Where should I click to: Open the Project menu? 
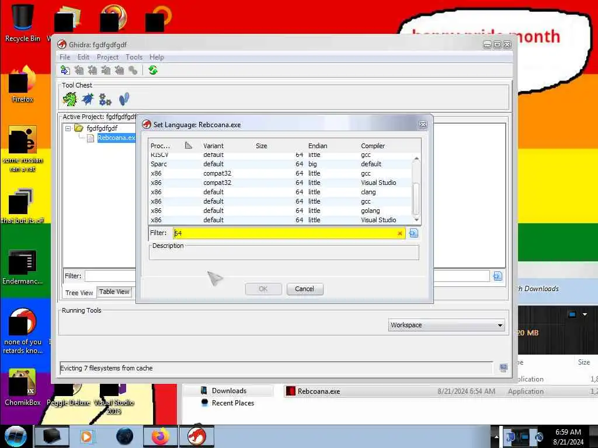(107, 57)
